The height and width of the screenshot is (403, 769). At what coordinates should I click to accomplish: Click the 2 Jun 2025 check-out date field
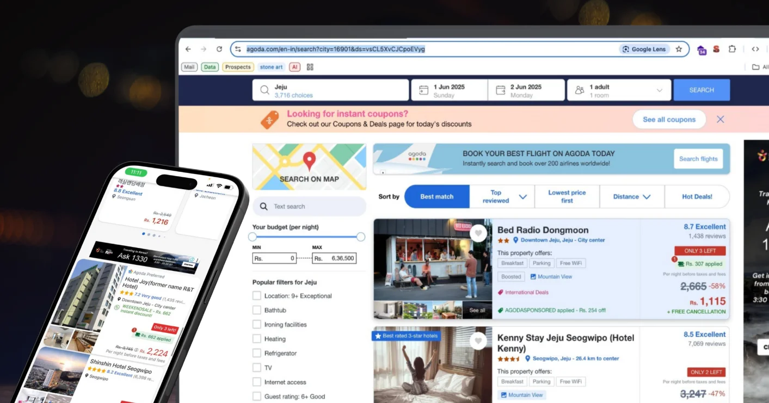point(526,90)
